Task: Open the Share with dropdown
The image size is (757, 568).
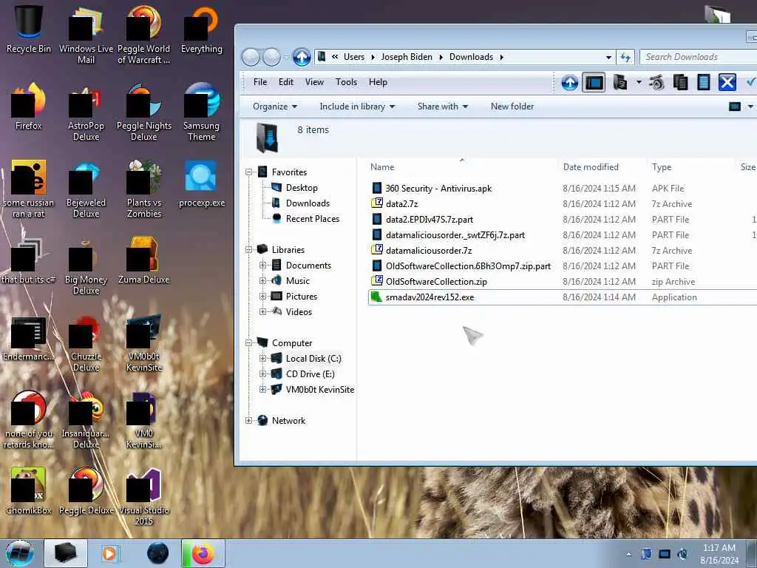Action: [x=443, y=106]
